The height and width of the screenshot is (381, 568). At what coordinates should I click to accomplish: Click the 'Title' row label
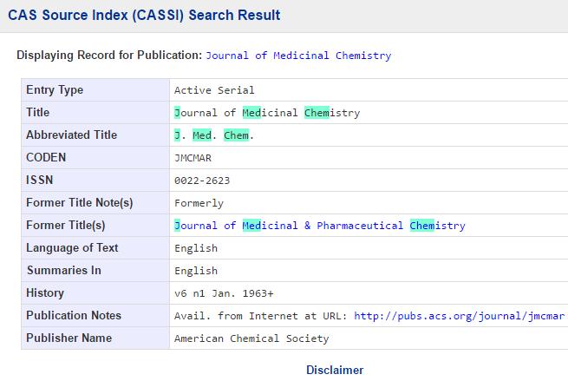coord(37,112)
